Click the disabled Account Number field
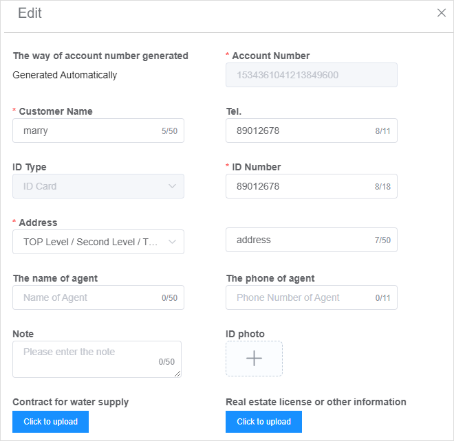Image resolution: width=454 pixels, height=441 pixels. click(x=311, y=75)
